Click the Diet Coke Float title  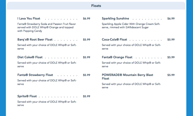click(30, 57)
